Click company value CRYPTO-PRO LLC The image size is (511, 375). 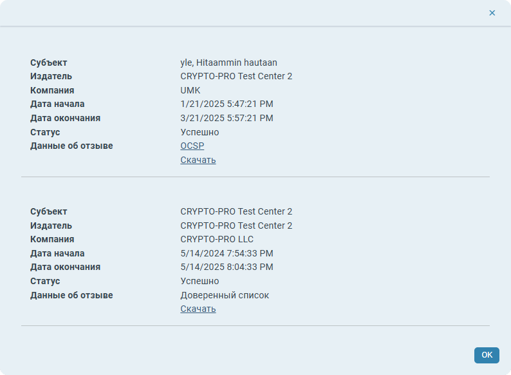[x=217, y=239]
